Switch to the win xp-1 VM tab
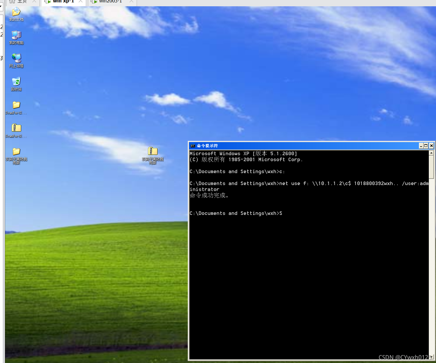Image resolution: width=436 pixels, height=363 pixels. coord(63,1)
